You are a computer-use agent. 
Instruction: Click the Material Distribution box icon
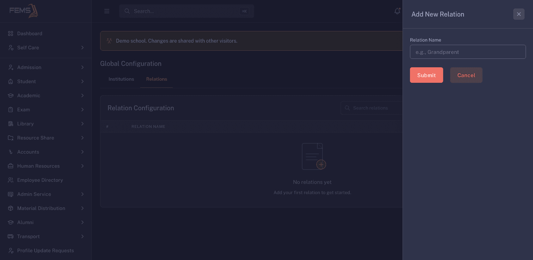click(x=11, y=208)
